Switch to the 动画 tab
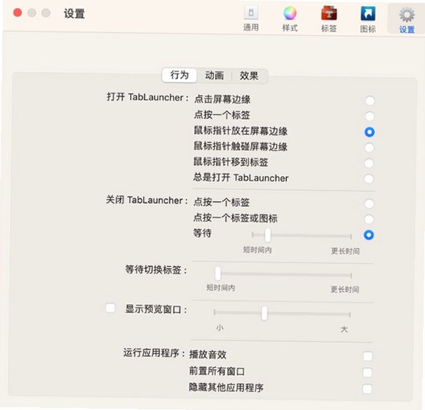This screenshot has height=410, width=425. click(214, 76)
